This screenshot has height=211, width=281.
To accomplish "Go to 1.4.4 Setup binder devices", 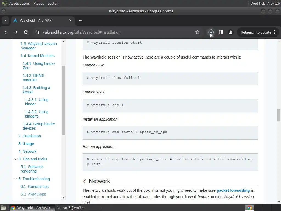I will (x=39, y=126).
